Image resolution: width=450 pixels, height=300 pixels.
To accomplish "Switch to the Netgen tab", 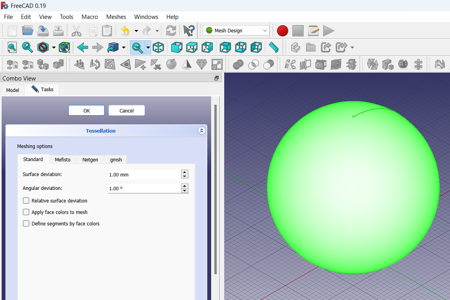I will pyautogui.click(x=90, y=159).
